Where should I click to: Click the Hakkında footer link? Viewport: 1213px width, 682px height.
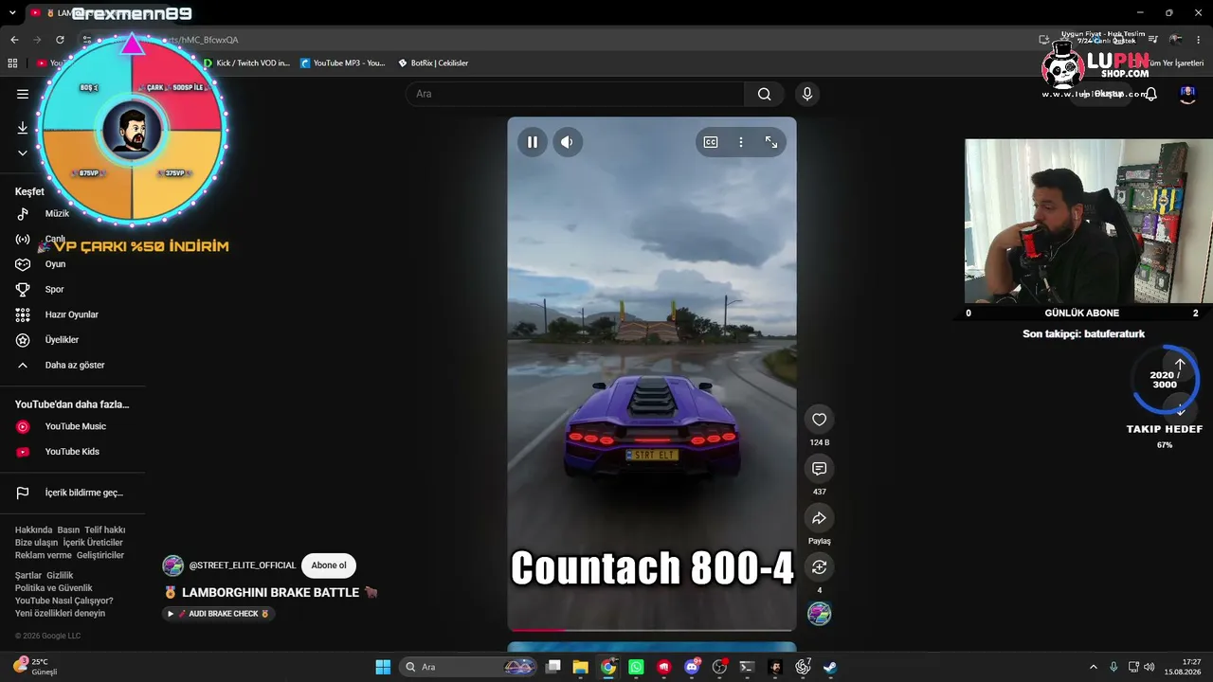point(33,530)
